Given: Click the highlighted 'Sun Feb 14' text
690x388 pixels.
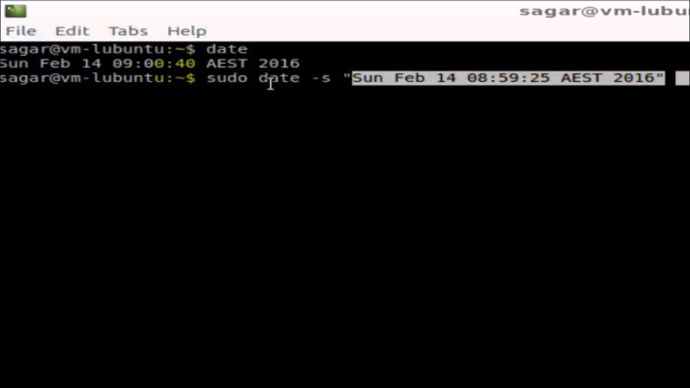Looking at the screenshot, I should 404,78.
